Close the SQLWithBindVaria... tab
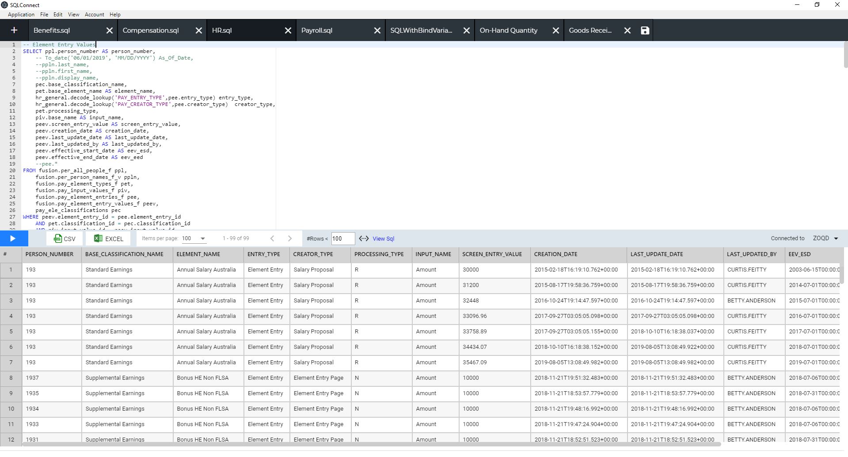This screenshot has height=457, width=848. point(467,30)
